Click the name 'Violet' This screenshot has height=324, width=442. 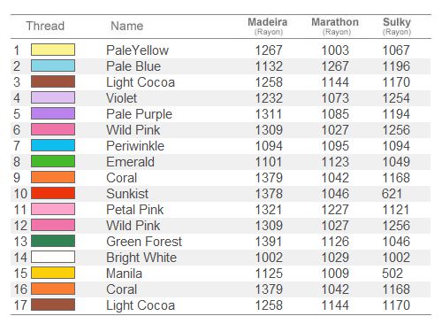pyautogui.click(x=121, y=98)
